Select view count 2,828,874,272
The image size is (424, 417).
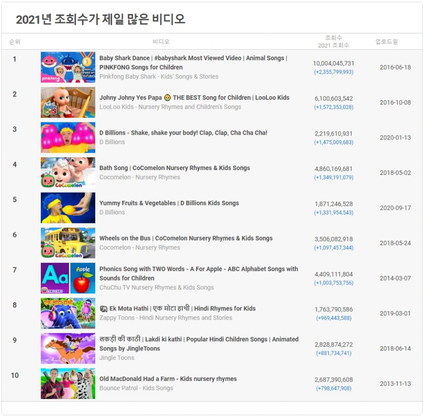333,344
